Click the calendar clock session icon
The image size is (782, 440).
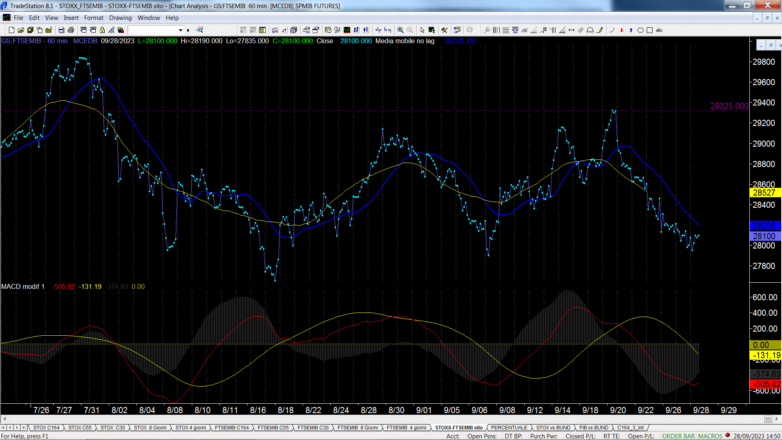pos(328,30)
